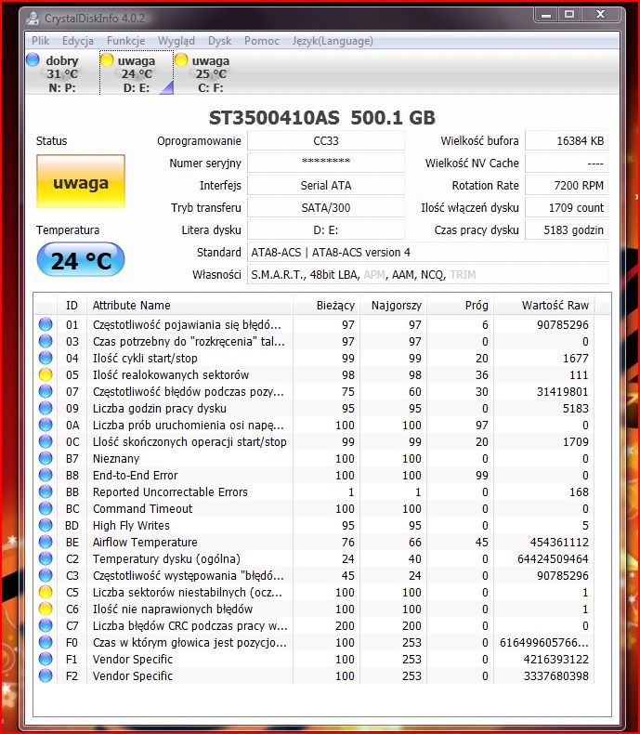
Task: Select the End-to-End Error row
Action: (314, 475)
